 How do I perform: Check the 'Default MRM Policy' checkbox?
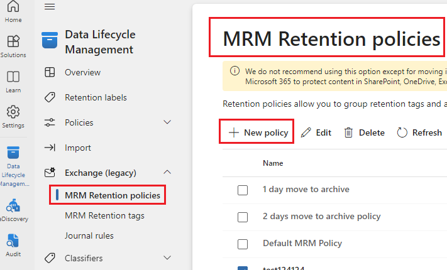243,244
